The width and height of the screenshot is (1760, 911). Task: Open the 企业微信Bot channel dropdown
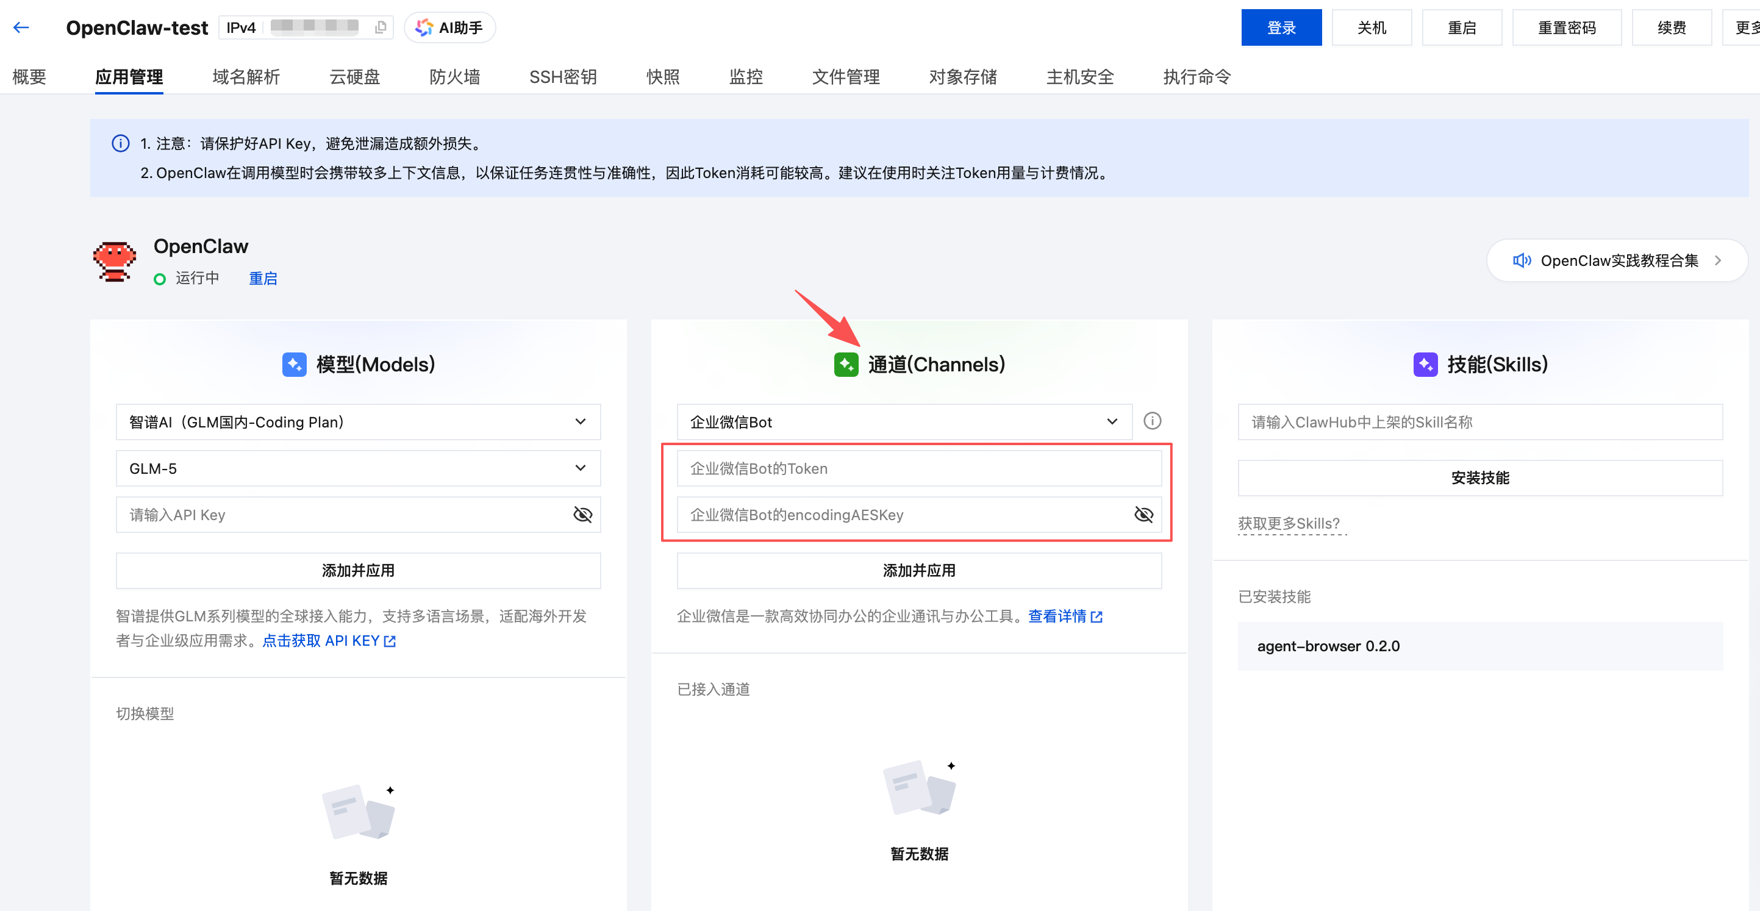(x=903, y=422)
